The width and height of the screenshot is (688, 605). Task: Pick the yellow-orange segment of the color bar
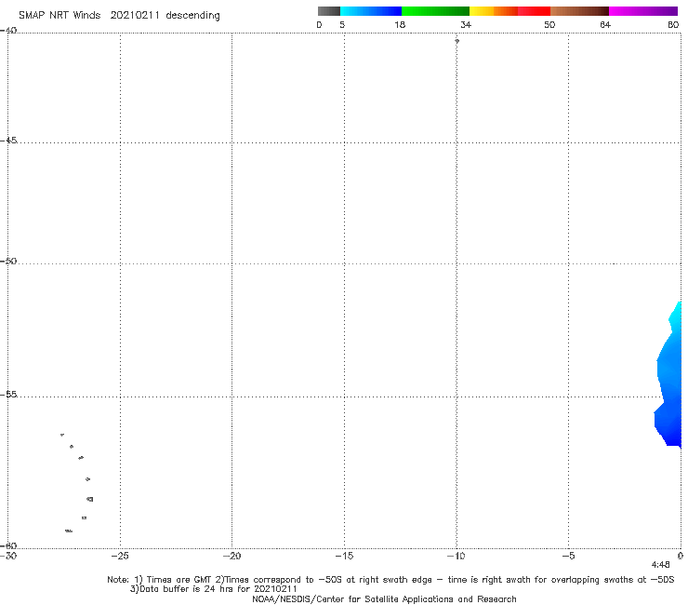pos(494,11)
